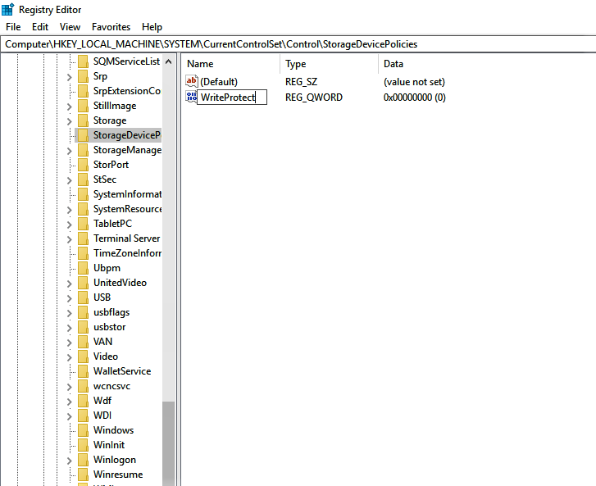
Task: Click the Registry Editor app icon
Action: tap(7, 9)
